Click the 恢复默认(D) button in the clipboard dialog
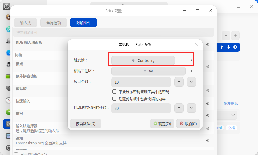This screenshot has height=155, width=258. (x=86, y=123)
